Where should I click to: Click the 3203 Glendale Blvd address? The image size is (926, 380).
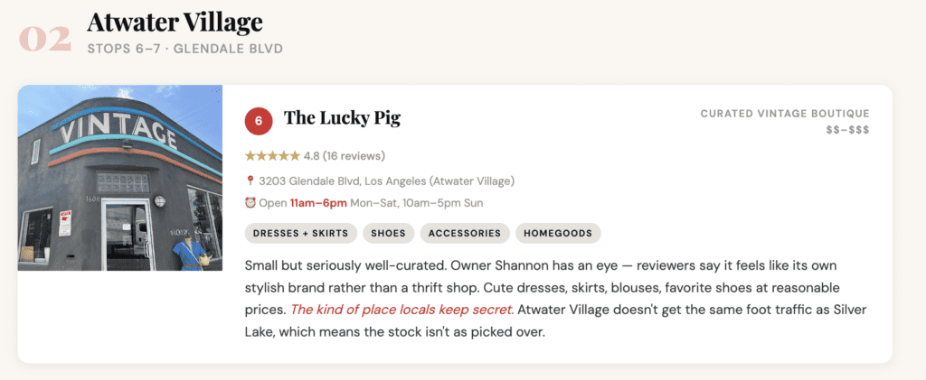[x=386, y=181]
